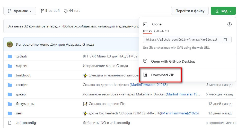Image resolution: width=237 pixels, height=128 pixels.
Task: Click 12 дней назад in Документы row
Action: coord(220,104)
